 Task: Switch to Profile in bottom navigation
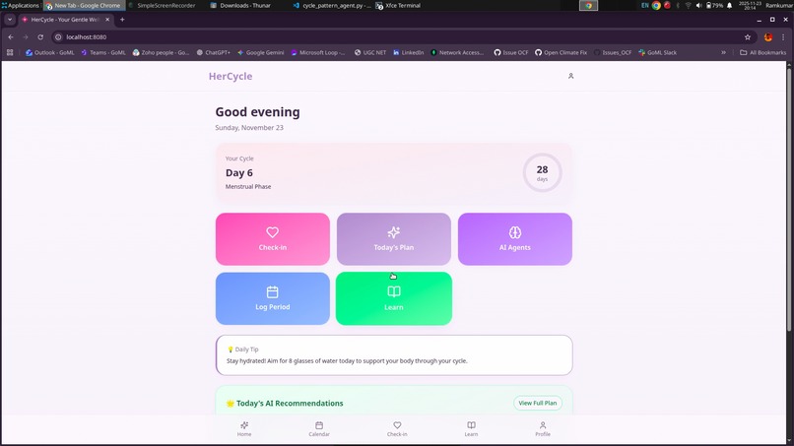[x=543, y=429]
